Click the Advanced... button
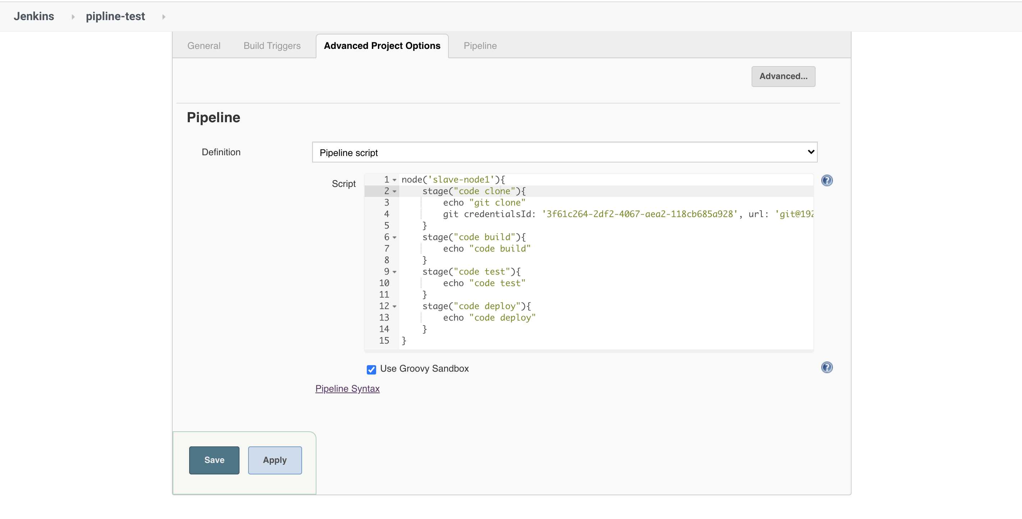The image size is (1022, 519). click(783, 75)
